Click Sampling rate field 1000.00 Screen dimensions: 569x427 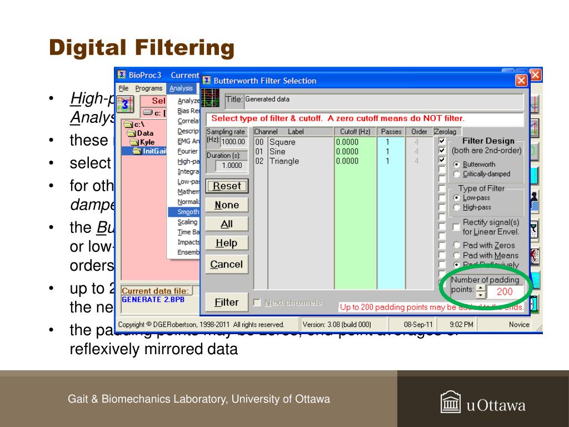pyautogui.click(x=234, y=142)
